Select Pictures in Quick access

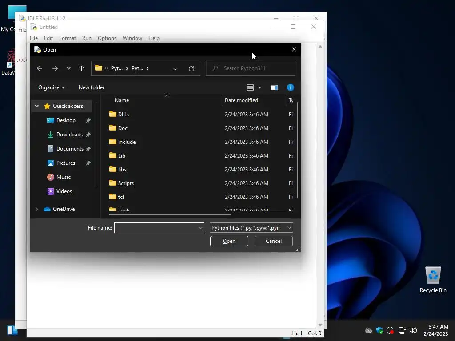tap(66, 163)
